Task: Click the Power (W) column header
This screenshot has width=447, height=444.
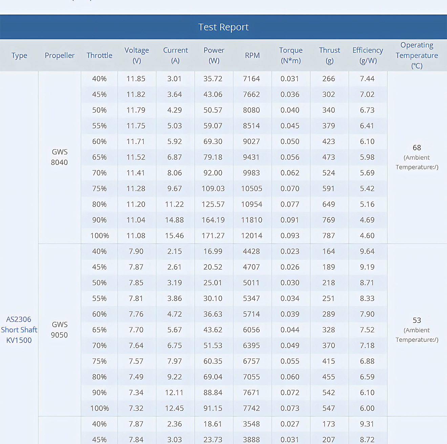Action: [214, 56]
